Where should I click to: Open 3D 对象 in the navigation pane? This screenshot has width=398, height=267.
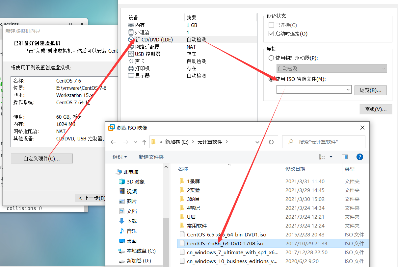(132, 182)
